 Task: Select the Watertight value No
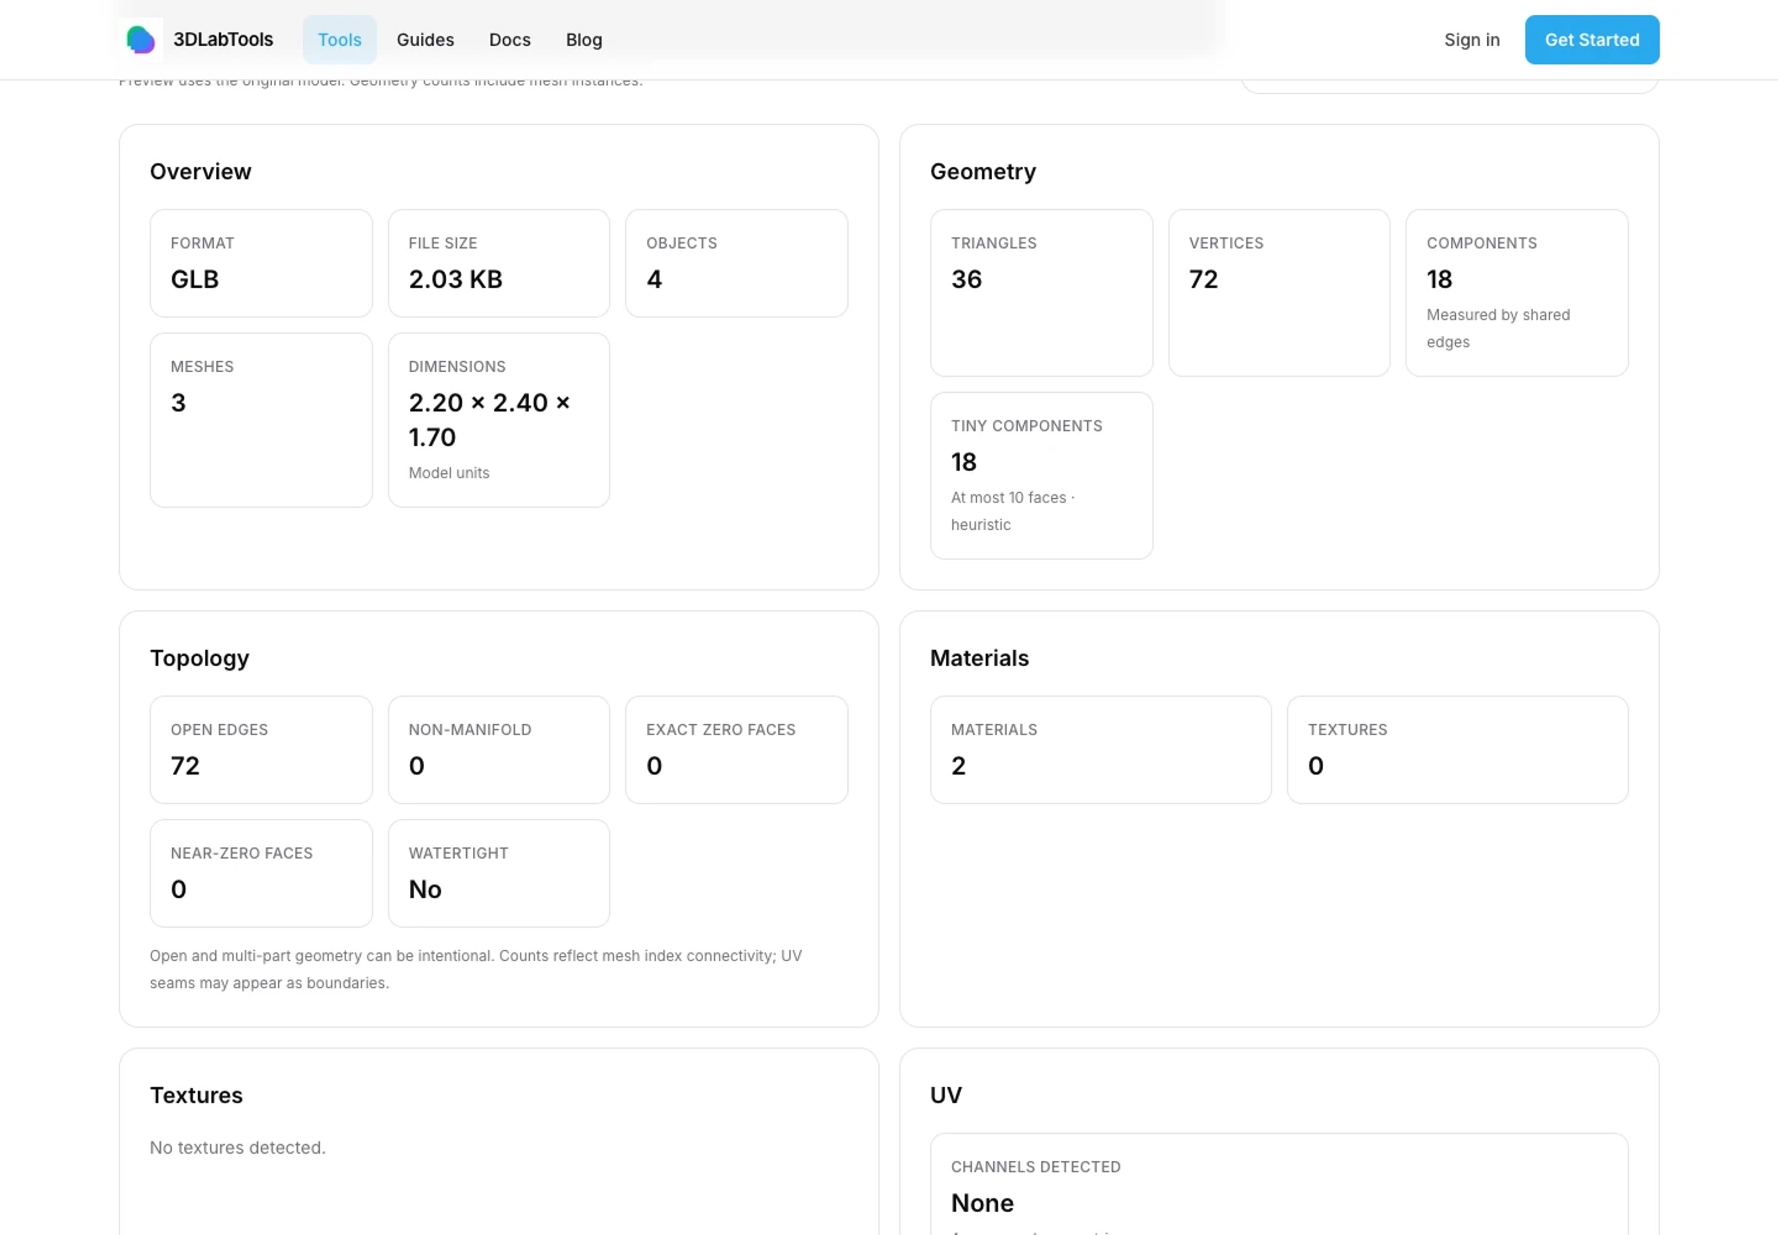click(426, 889)
